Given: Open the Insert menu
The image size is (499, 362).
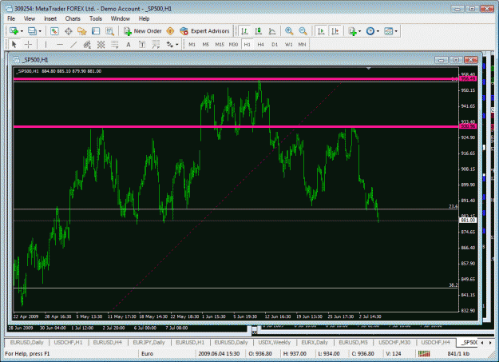Looking at the screenshot, I should pos(50,18).
